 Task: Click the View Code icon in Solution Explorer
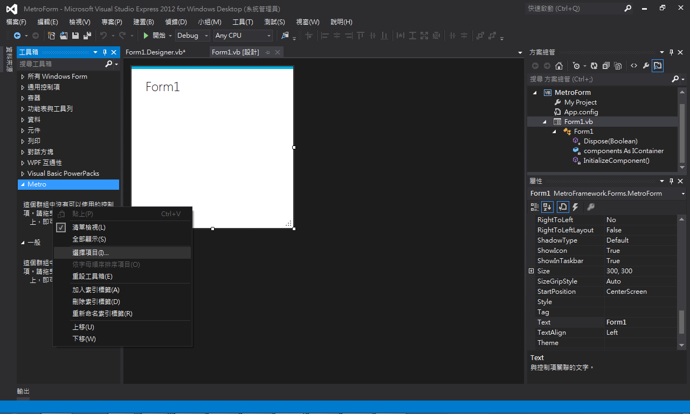634,66
